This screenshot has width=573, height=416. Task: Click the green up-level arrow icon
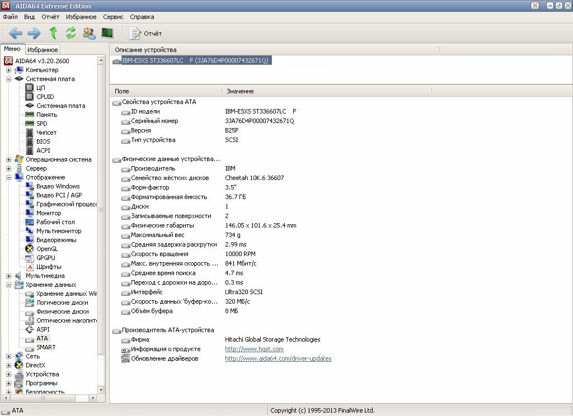(x=53, y=33)
